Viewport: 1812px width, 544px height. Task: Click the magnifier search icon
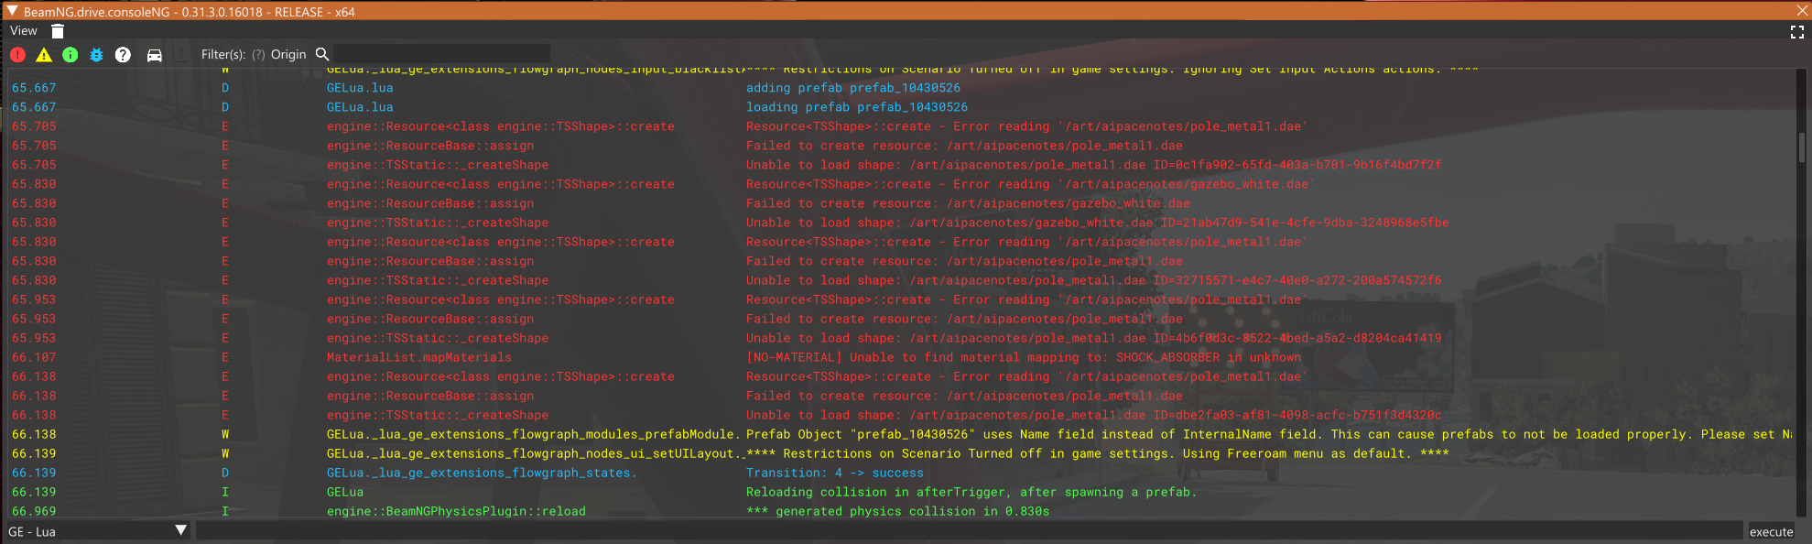tap(322, 54)
